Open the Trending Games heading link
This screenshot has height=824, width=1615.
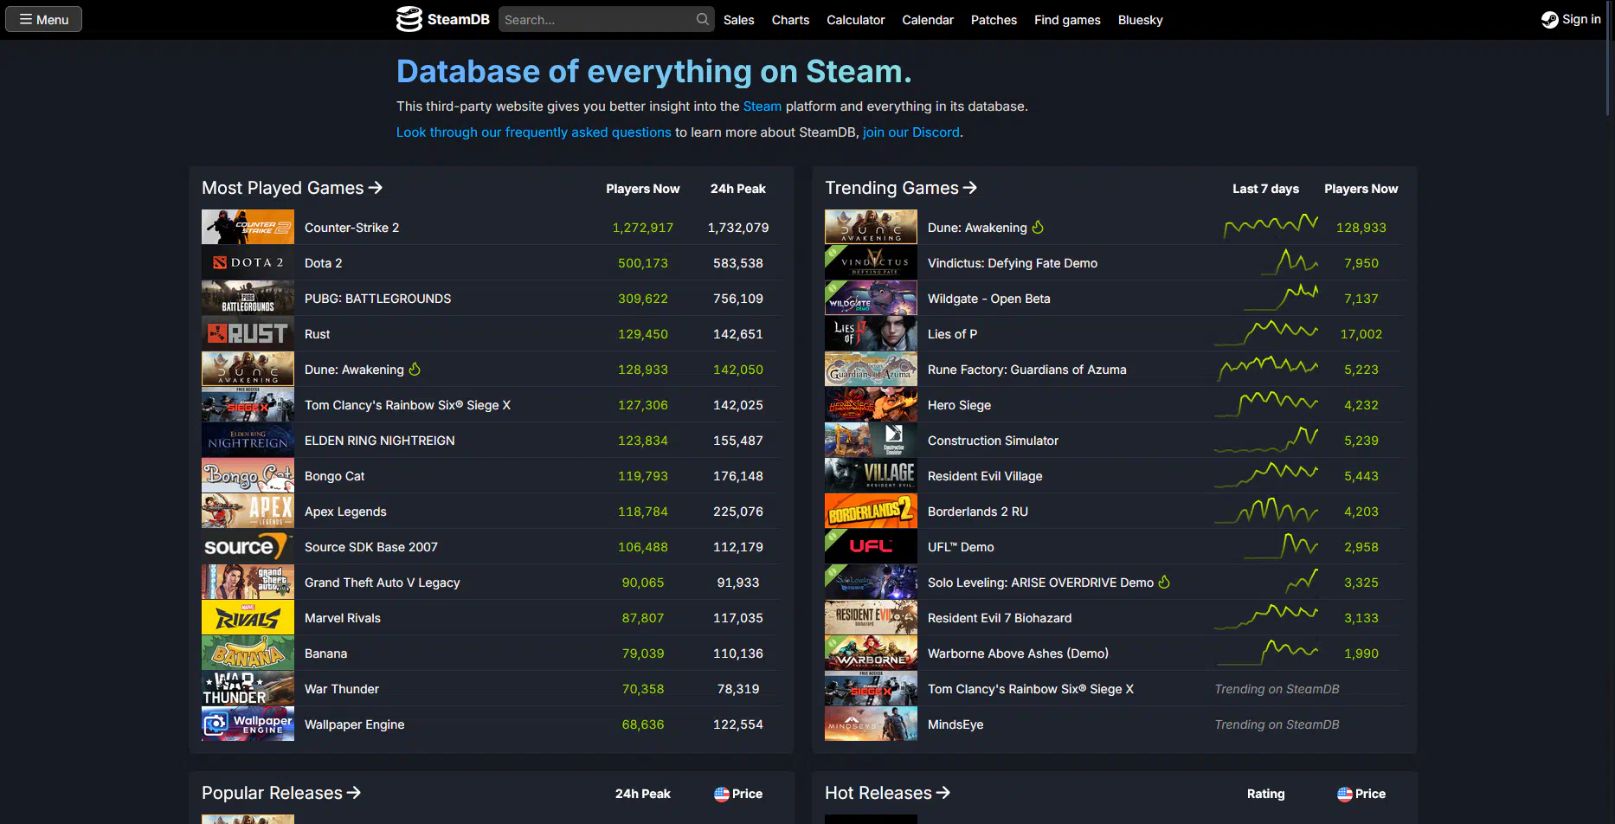click(901, 188)
